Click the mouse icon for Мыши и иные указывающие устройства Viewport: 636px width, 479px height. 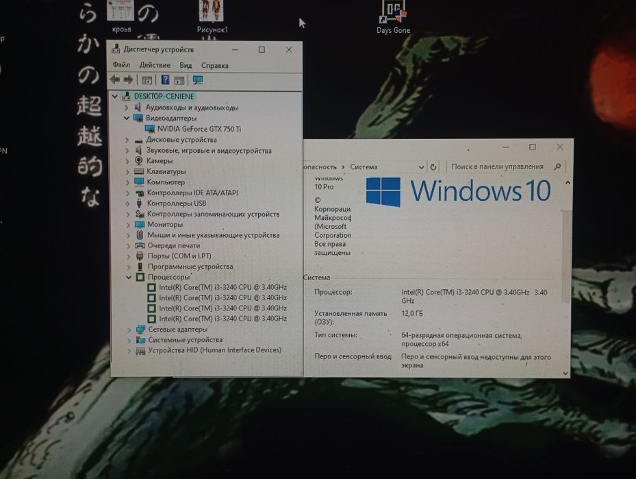pyautogui.click(x=140, y=234)
